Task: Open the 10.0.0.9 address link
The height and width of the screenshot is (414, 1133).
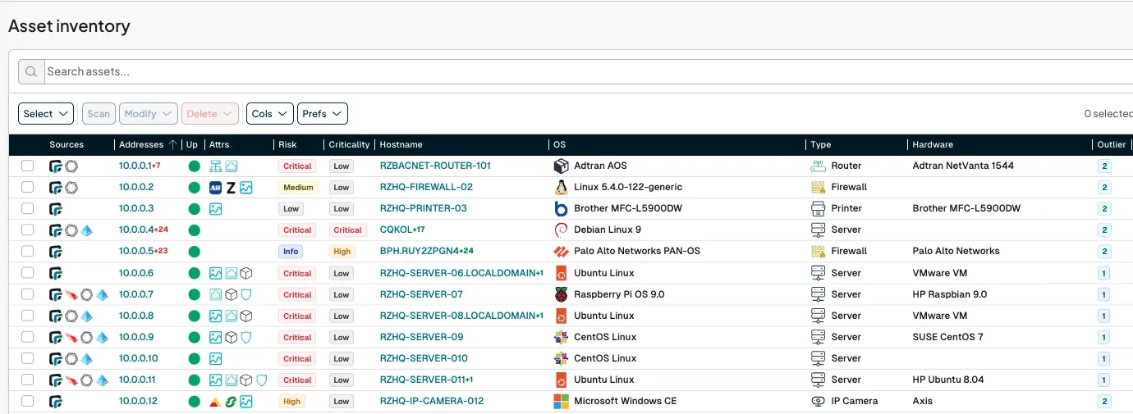Action: click(136, 337)
